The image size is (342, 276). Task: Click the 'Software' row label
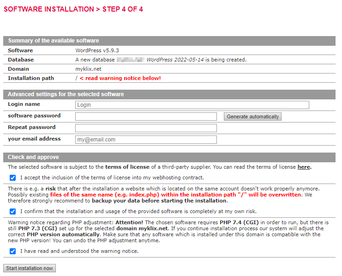tap(20, 50)
